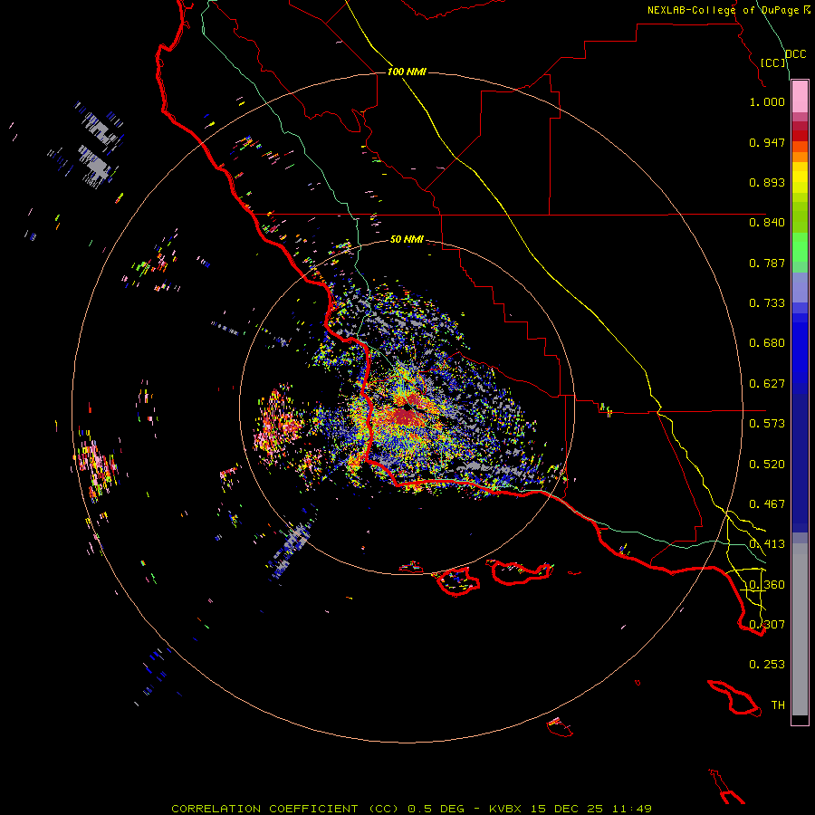Click the 0.733 color scale label

click(x=767, y=303)
